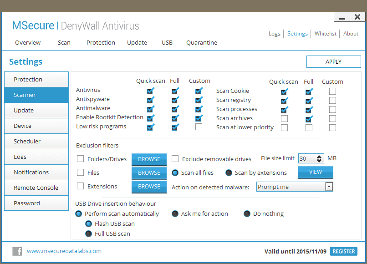Enable Scan Cookie for Custom scan
Screen dimensions: 367x264
pyautogui.click(x=332, y=91)
